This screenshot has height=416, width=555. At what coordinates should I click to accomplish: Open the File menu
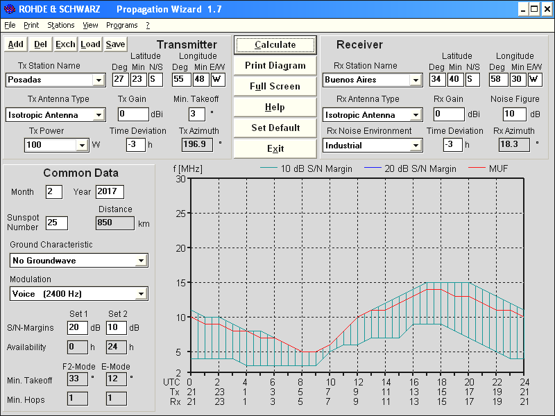(10, 25)
